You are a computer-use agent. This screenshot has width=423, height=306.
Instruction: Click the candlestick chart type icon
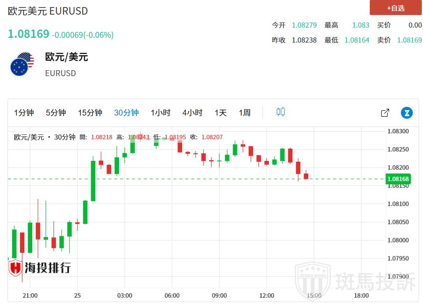tap(280, 112)
